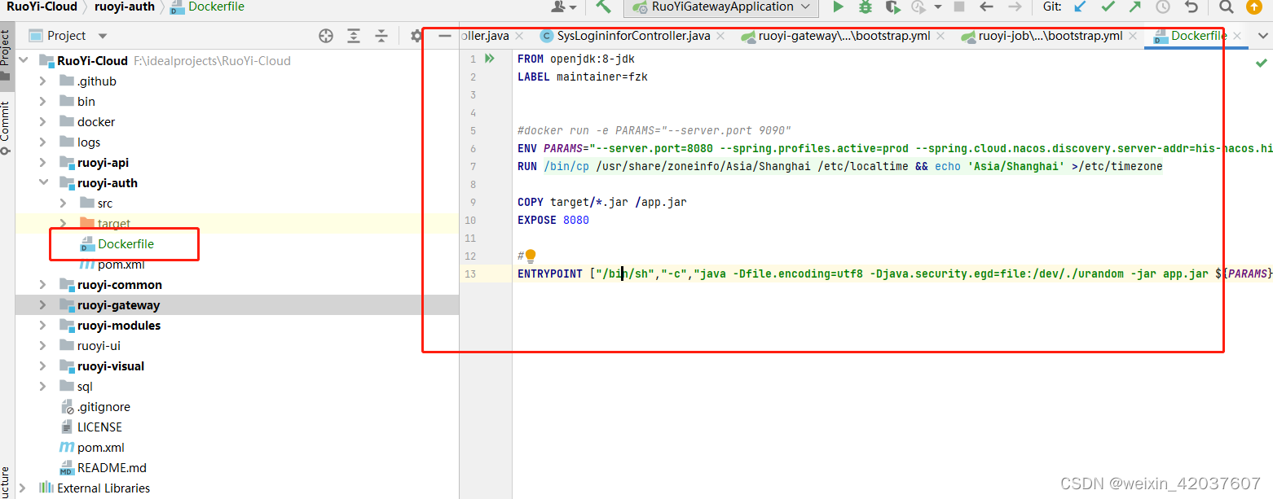Expand the target folder arrow
Screen dimensions: 1273x499
pyautogui.click(x=64, y=224)
